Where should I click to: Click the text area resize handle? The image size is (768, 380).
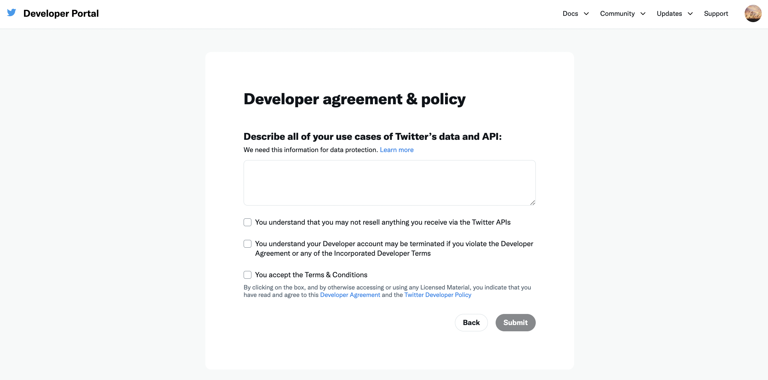click(532, 203)
